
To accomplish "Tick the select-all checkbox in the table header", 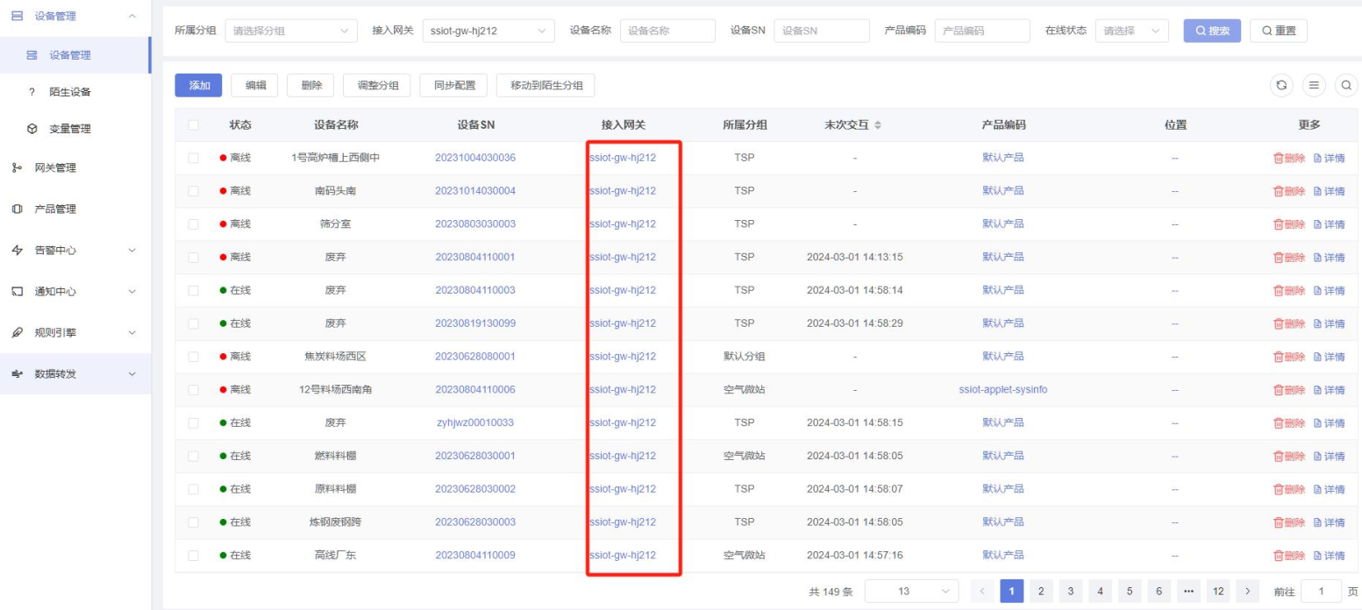I will tap(193, 125).
